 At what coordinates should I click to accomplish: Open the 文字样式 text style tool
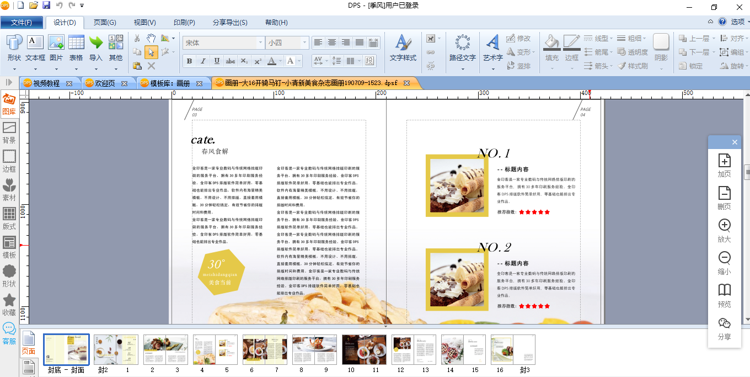pyautogui.click(x=403, y=48)
